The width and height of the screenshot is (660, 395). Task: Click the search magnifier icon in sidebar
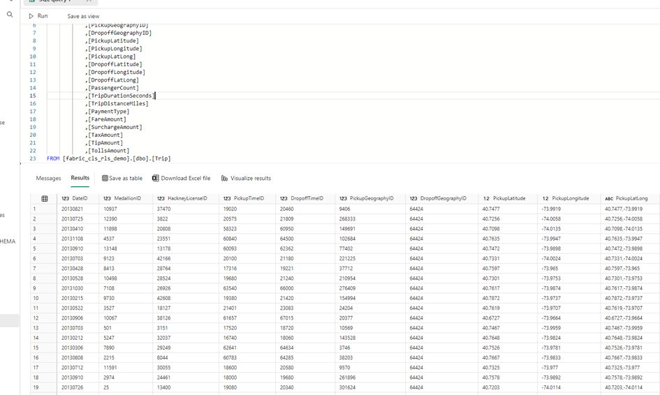(10, 14)
